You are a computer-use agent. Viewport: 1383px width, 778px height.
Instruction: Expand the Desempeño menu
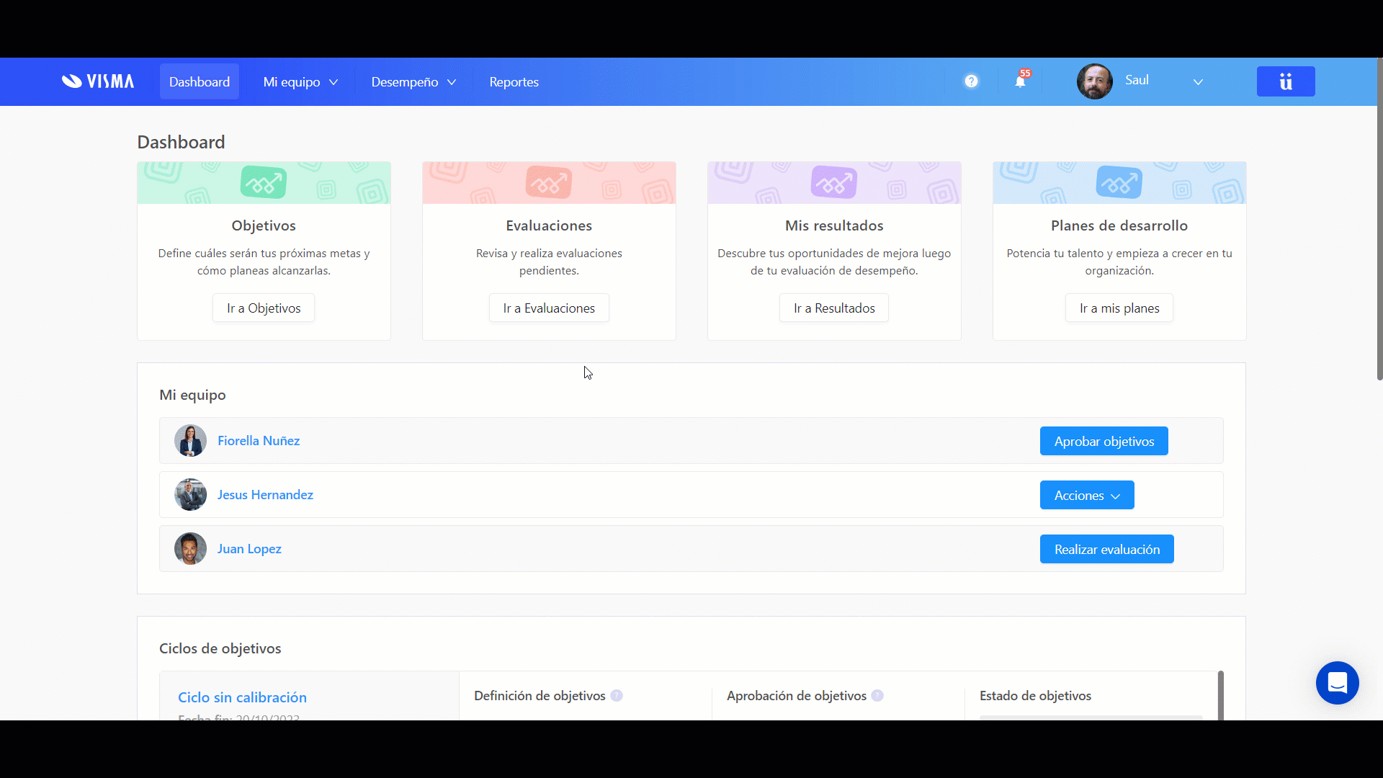[x=413, y=82]
